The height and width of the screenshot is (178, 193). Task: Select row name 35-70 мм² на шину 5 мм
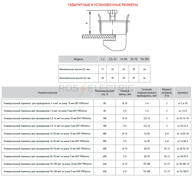(x=46, y=156)
